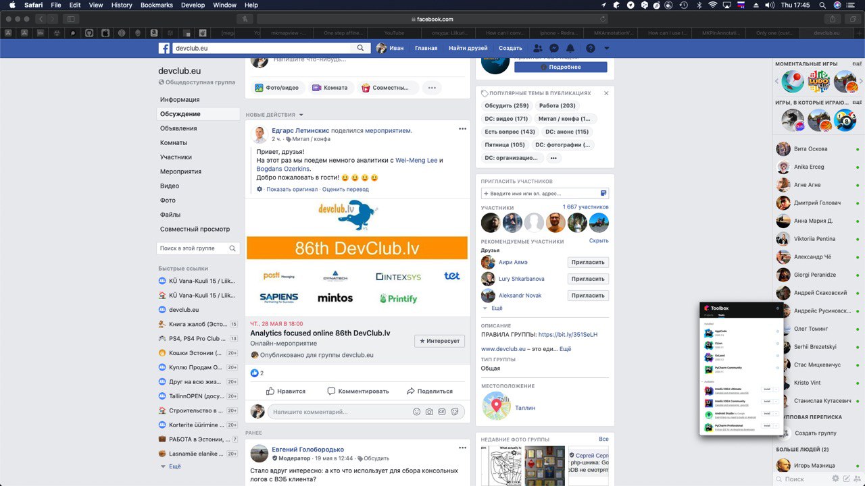Open options menu on Едгарс Летинскис post
This screenshot has width=865, height=486.
point(462,129)
